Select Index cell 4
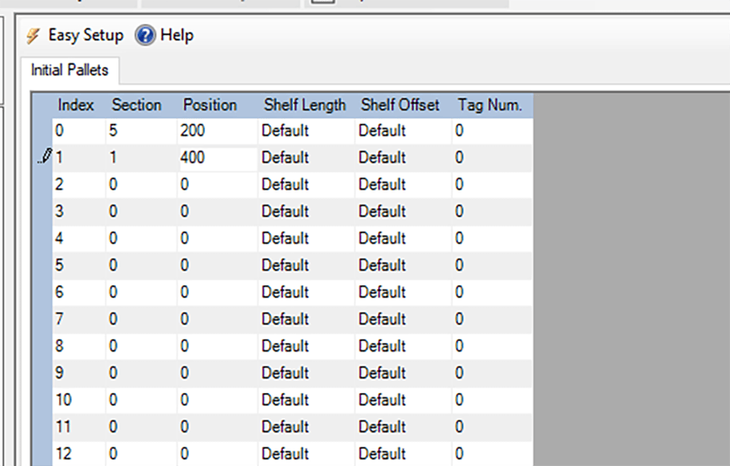The image size is (730, 466). coord(79,238)
